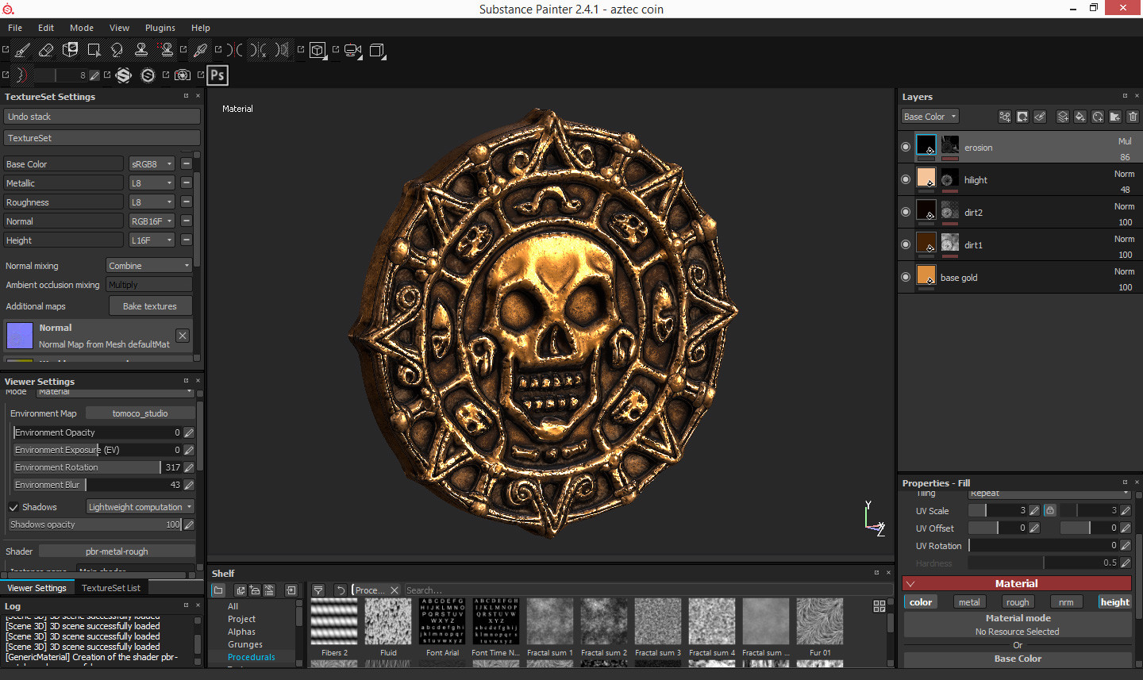Click the shelf filter funnel icon
The image size is (1143, 680).
coord(318,590)
